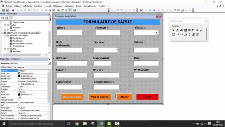Open the Project Explorer toolbar icon

pyautogui.click(x=58, y=10)
